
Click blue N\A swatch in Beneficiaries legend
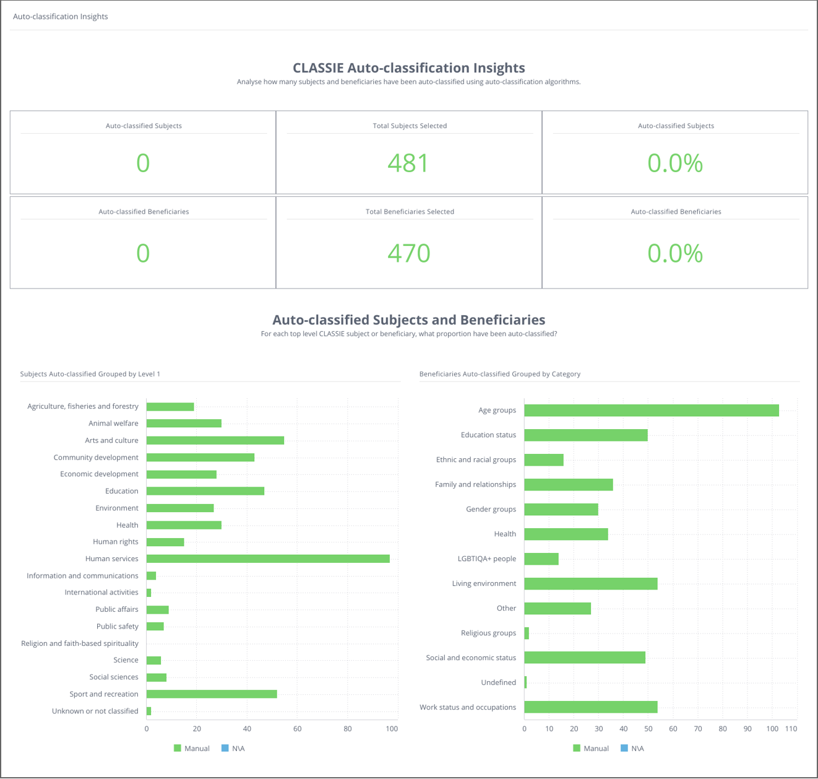pos(624,749)
